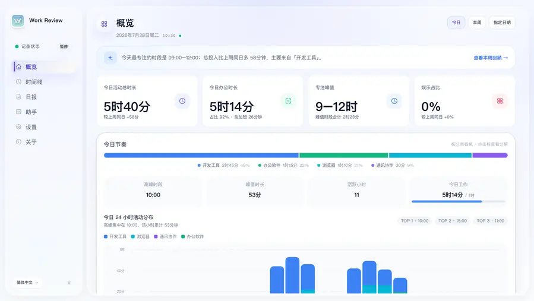534x301 pixels.
Task: Click the 活跃小时 11 stat tile
Action: point(356,191)
